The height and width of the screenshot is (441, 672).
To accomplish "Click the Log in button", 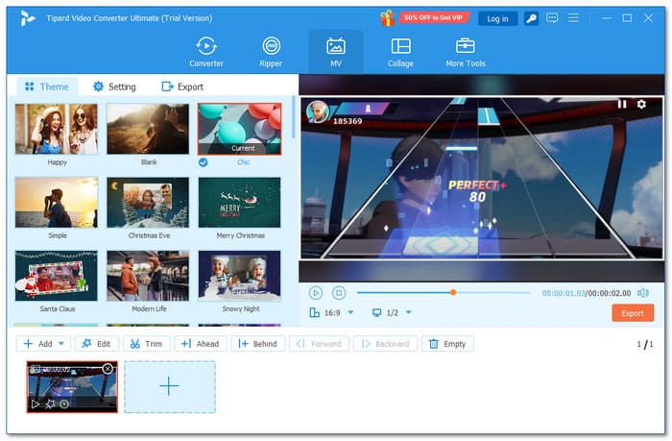I will [x=497, y=18].
